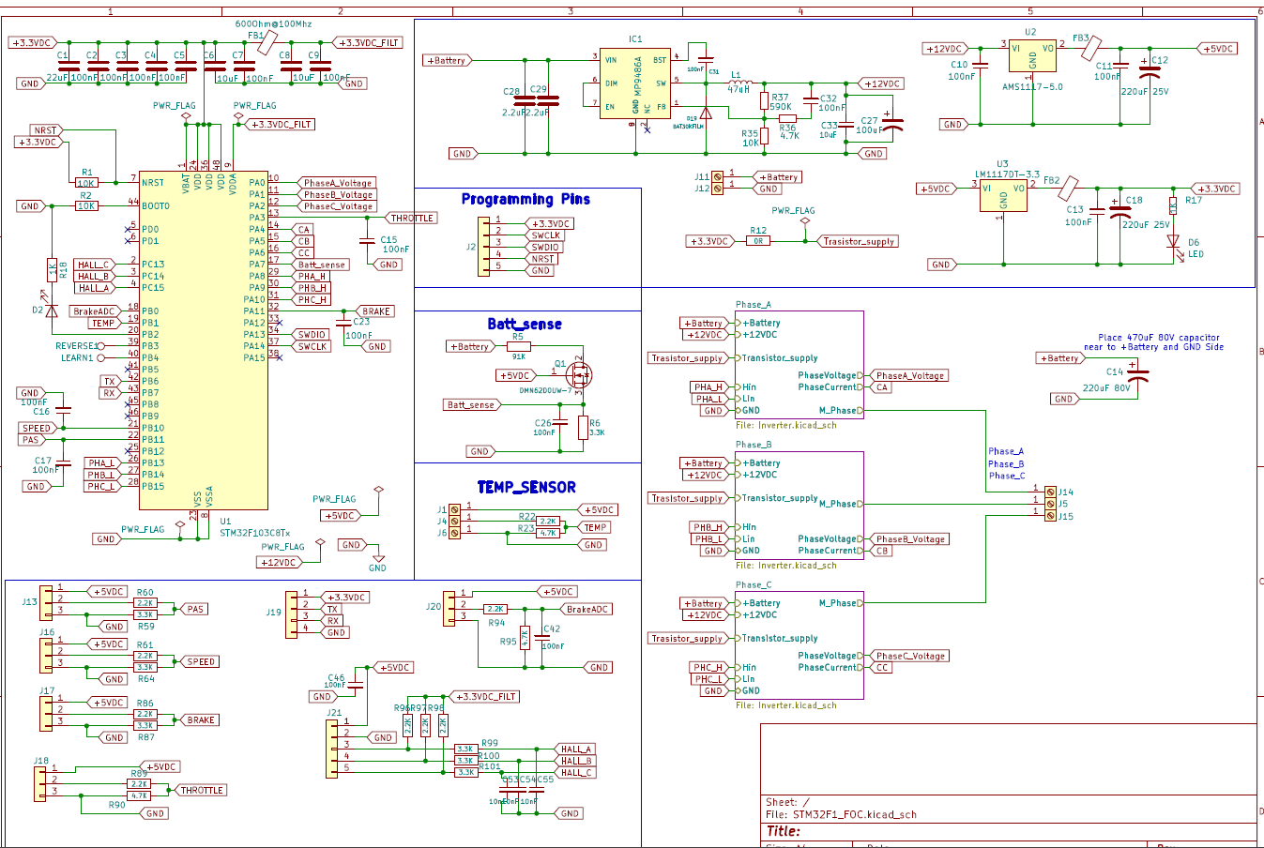This screenshot has width=1264, height=848.
Task: Click the SWDIO label on pin PA13
Action: 312,335
